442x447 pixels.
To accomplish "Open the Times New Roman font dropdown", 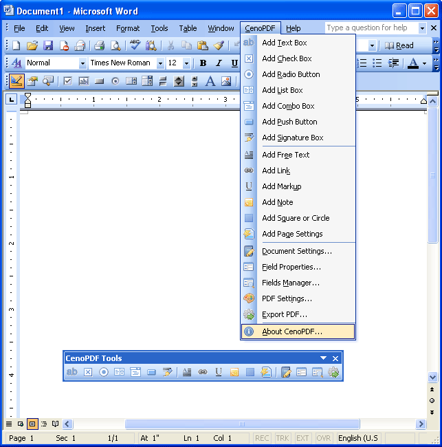I will coord(160,63).
